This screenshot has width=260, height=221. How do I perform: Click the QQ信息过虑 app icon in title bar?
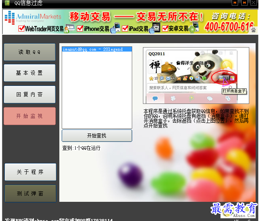point(7,3)
